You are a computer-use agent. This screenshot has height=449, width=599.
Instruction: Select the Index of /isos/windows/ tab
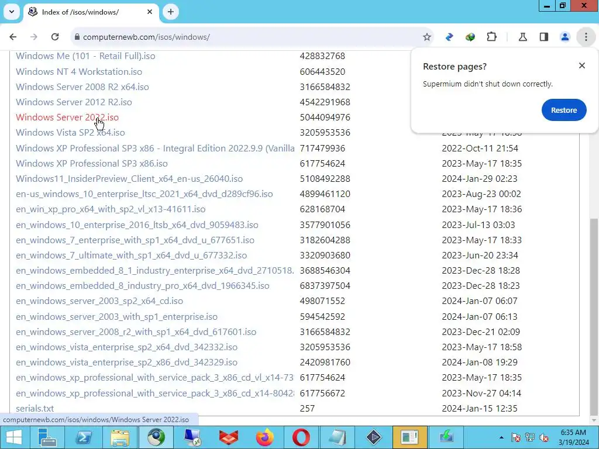(x=91, y=12)
